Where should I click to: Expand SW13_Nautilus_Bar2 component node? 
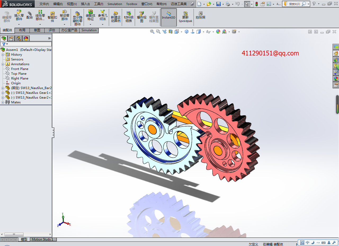[x=3, y=88]
